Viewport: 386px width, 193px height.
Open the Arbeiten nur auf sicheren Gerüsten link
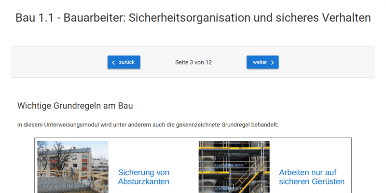tap(312, 177)
